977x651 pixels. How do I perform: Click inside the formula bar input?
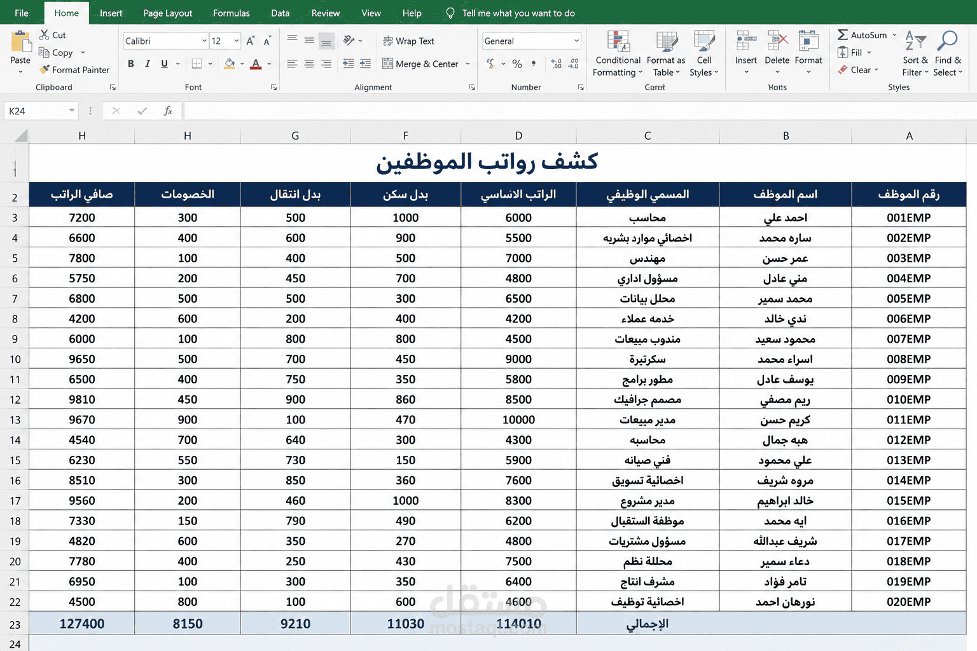point(580,111)
